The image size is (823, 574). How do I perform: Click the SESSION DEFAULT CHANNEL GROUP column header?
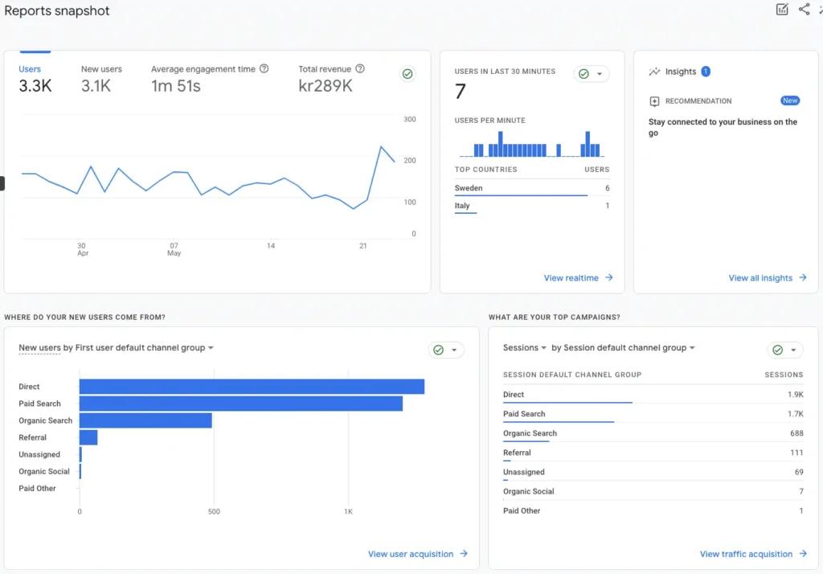[572, 375]
